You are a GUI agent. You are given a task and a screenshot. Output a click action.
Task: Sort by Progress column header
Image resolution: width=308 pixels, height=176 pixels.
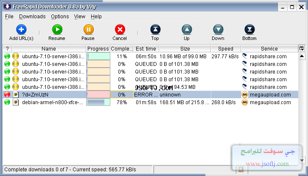[98, 48]
